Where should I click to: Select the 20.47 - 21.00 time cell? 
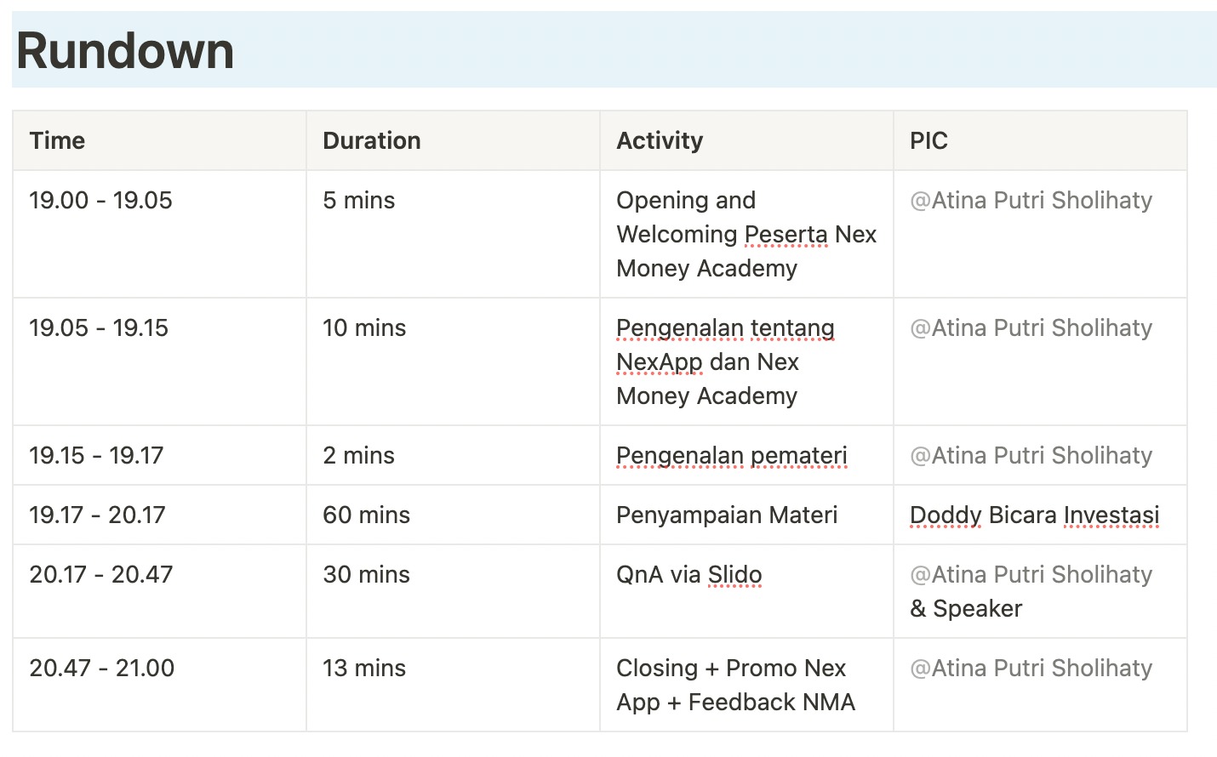pyautogui.click(x=101, y=669)
